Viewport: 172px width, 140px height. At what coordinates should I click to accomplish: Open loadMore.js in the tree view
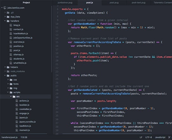coord(25,126)
